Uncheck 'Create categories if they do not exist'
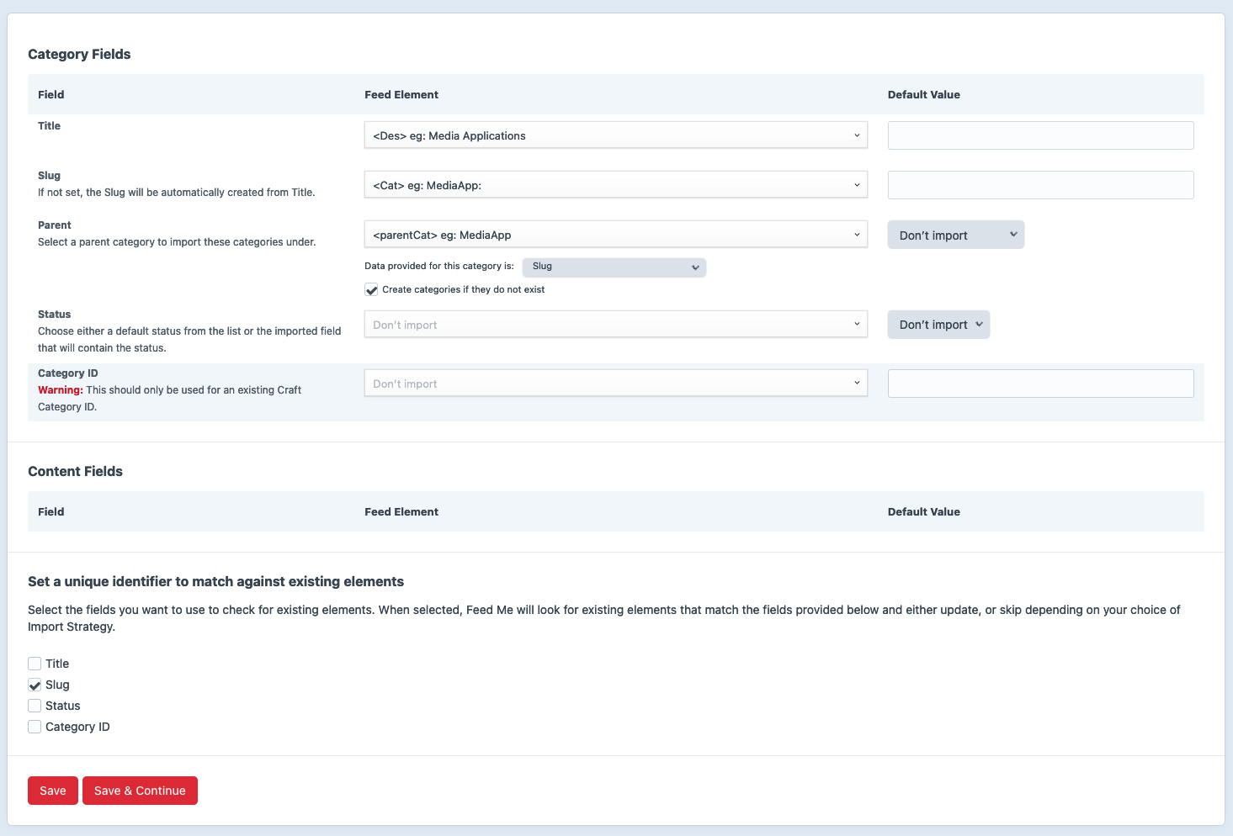This screenshot has height=836, width=1233. click(x=371, y=289)
